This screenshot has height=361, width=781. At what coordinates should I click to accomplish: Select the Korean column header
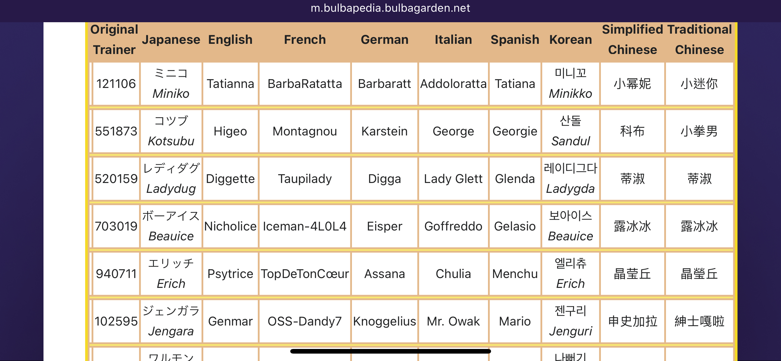pos(570,39)
